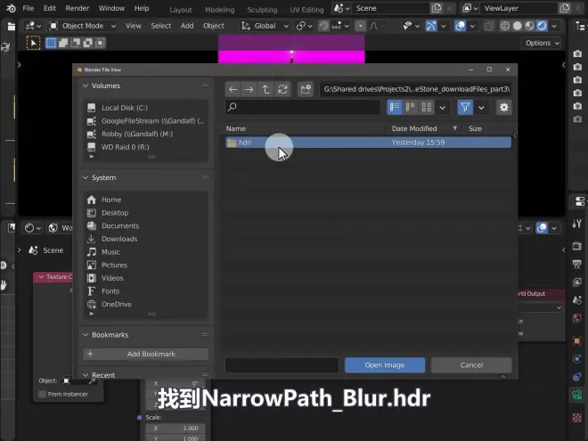The height and width of the screenshot is (441, 588).
Task: Switch to UV Editing workspace tab
Action: click(x=306, y=10)
